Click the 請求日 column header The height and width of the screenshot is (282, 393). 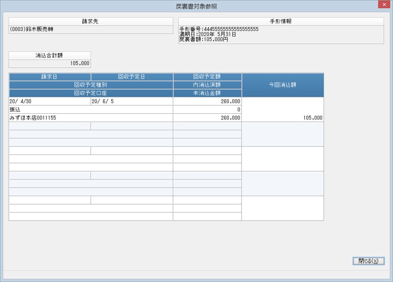pos(49,77)
